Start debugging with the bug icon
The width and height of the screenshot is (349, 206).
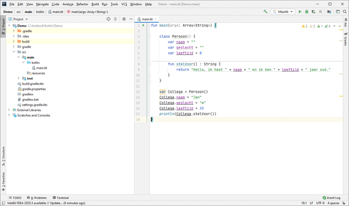[306, 11]
